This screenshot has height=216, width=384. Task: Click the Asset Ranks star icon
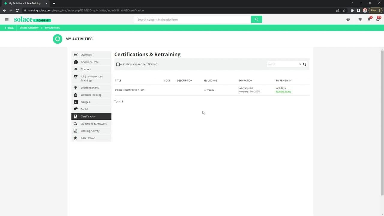[x=76, y=138]
